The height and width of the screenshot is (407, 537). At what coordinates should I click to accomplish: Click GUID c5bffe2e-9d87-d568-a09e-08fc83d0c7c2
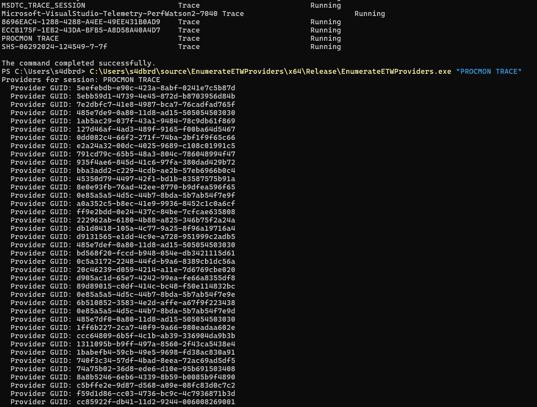156,385
